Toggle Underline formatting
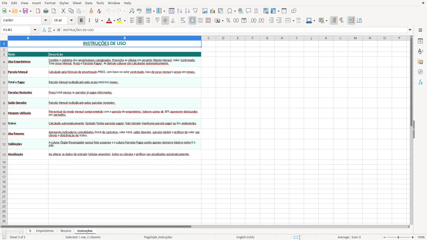 96,21
